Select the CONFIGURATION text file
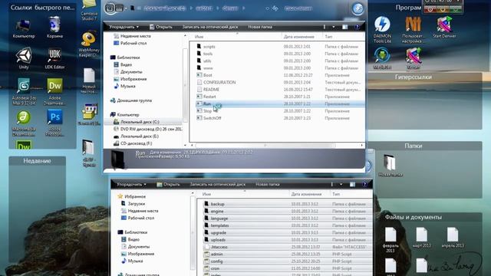The image size is (491, 276). (219, 82)
